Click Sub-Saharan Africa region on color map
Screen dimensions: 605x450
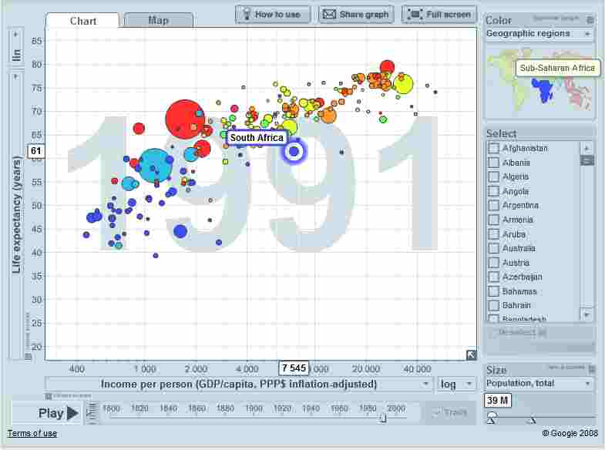(546, 92)
